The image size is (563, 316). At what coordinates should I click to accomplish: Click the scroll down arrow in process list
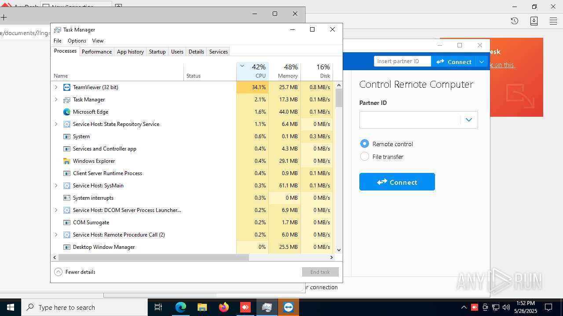(339, 250)
